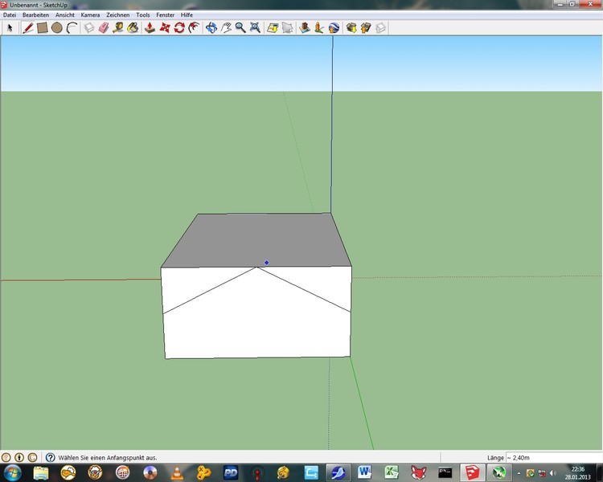Image resolution: width=603 pixels, height=482 pixels.
Task: Open the Datei menu
Action: (10, 15)
